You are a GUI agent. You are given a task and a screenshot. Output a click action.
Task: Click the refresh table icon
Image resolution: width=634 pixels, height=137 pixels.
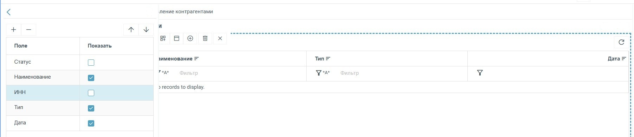621,42
